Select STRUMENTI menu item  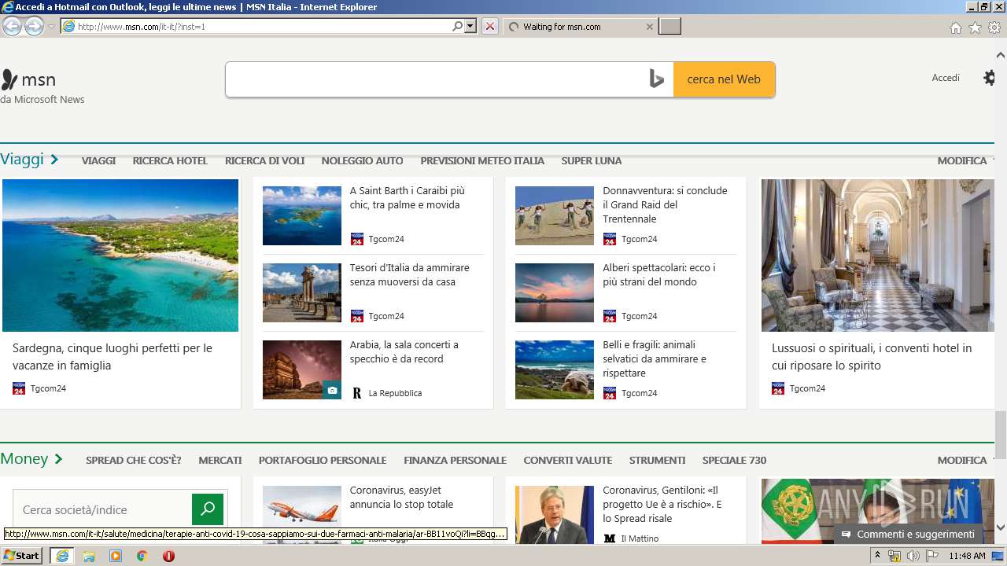pyautogui.click(x=657, y=461)
